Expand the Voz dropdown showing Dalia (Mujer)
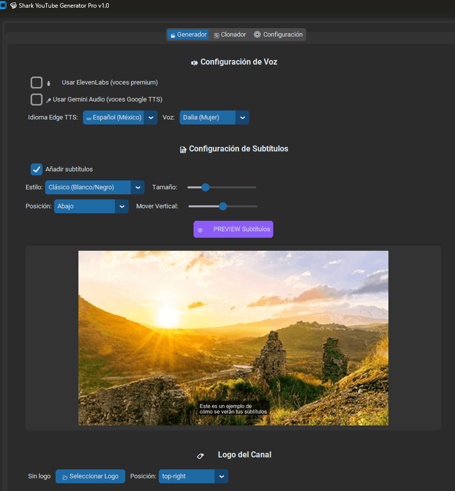This screenshot has height=491, width=455. coord(214,118)
